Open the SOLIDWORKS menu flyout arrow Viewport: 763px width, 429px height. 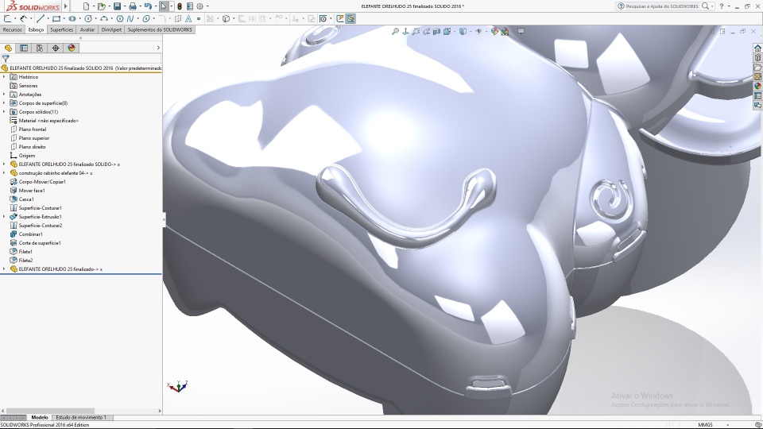click(x=66, y=6)
